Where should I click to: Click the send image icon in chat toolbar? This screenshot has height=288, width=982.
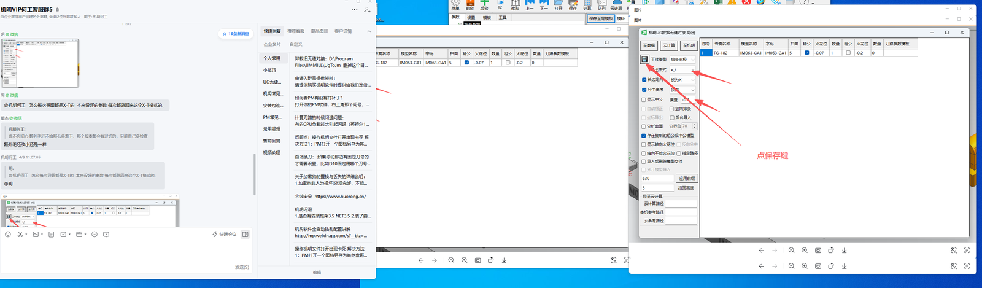pyautogui.click(x=36, y=234)
